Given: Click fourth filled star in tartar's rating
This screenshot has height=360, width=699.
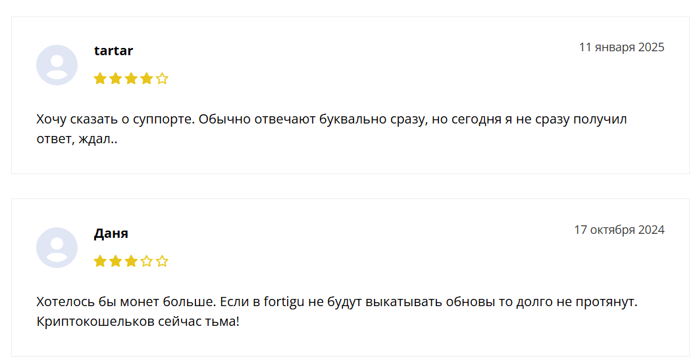Looking at the screenshot, I should tap(146, 79).
